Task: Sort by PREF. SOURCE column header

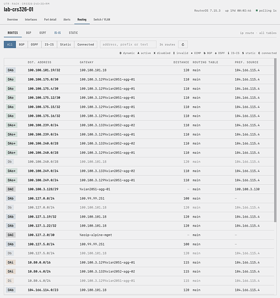Action: pyautogui.click(x=247, y=62)
